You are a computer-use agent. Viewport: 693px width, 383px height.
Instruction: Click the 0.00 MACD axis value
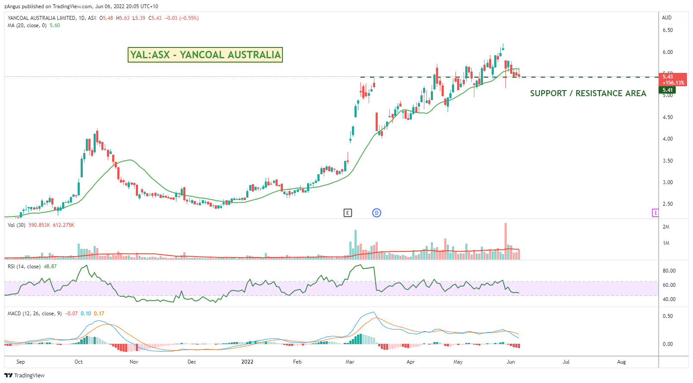(x=668, y=344)
